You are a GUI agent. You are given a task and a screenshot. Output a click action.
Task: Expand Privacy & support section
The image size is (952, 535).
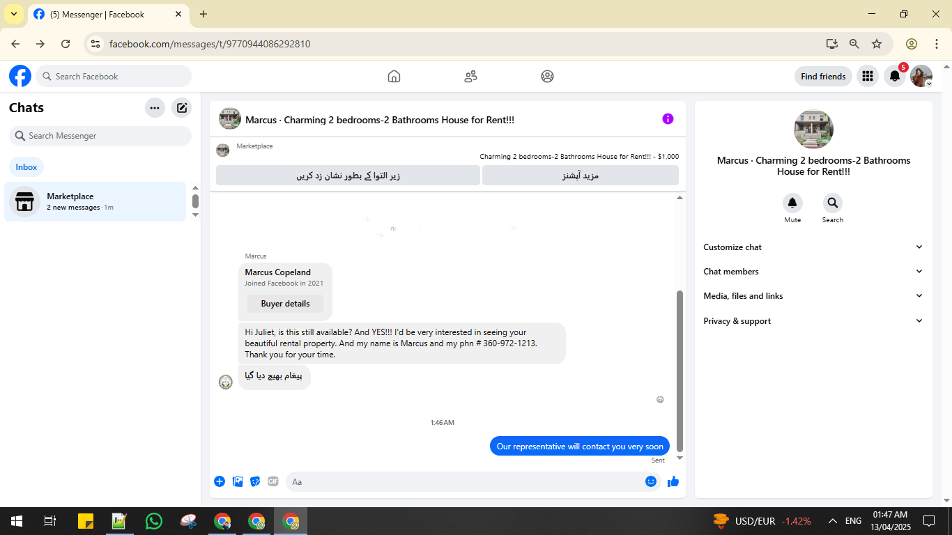pos(813,321)
